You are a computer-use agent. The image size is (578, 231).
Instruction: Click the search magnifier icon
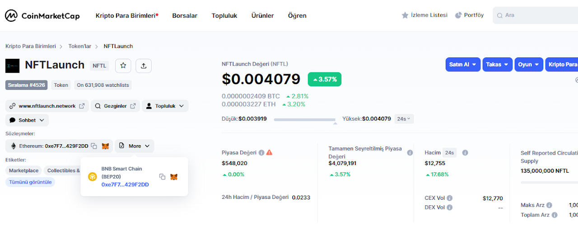pyautogui.click(x=500, y=15)
